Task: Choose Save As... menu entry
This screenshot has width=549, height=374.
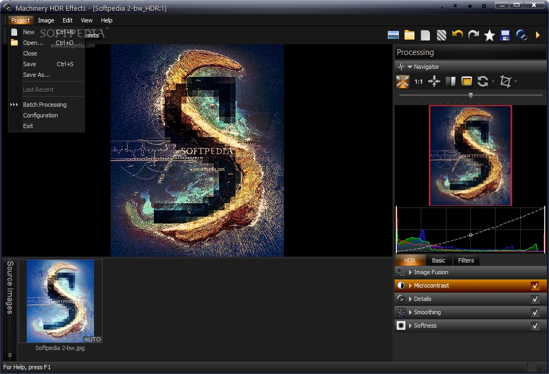Action: [46, 75]
